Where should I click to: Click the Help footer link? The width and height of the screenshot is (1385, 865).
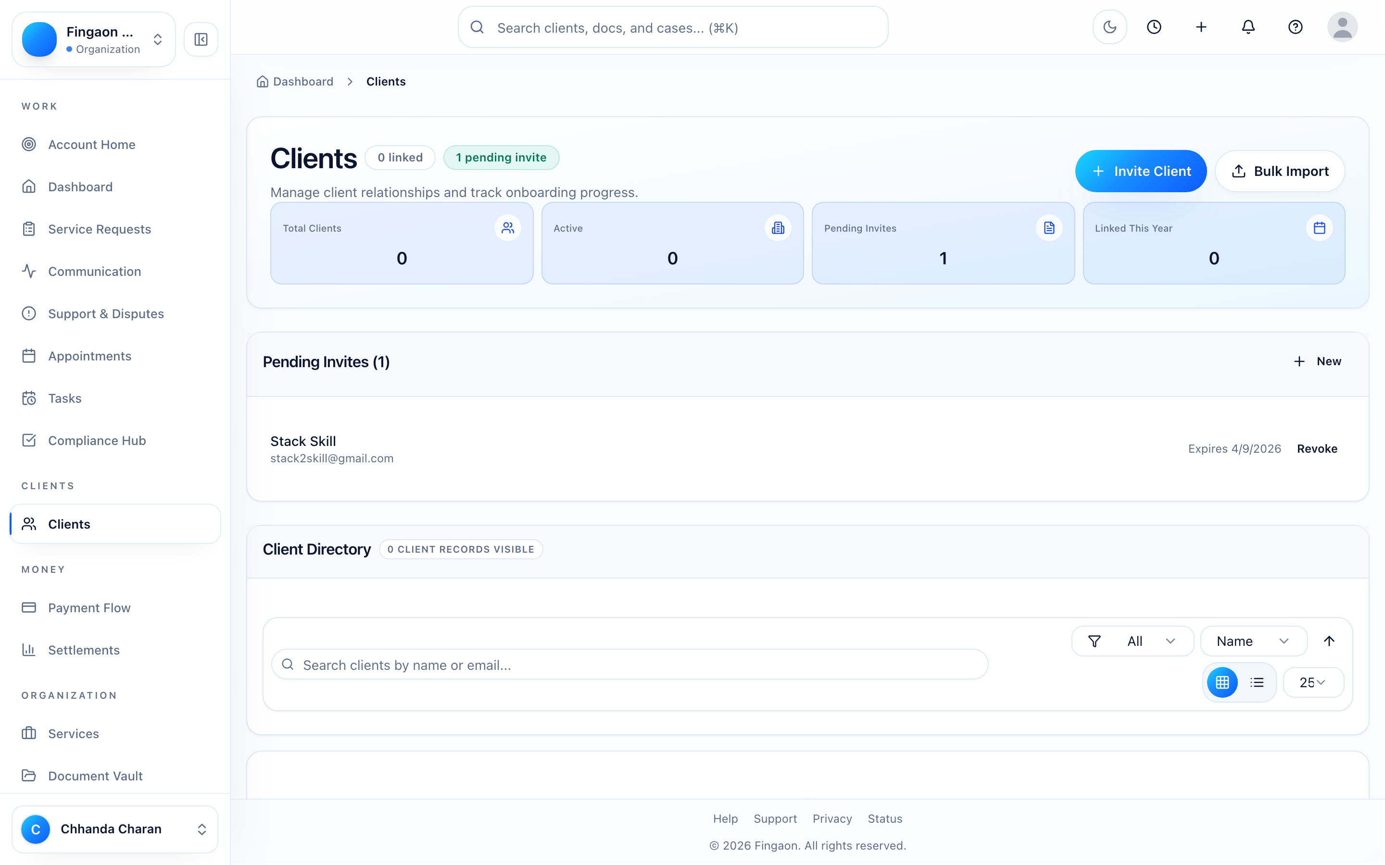pos(725,819)
